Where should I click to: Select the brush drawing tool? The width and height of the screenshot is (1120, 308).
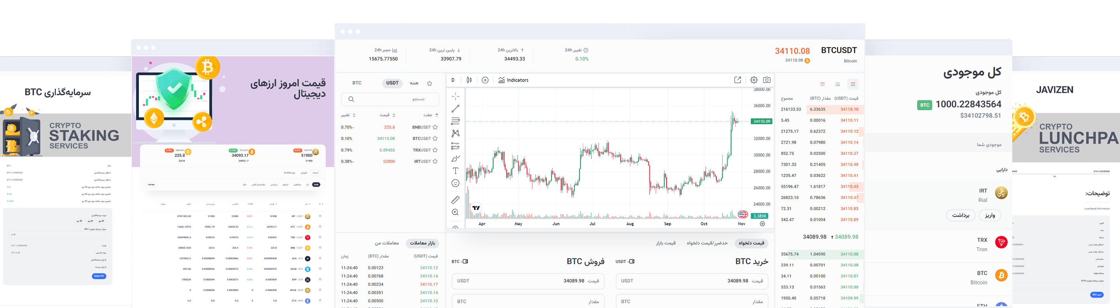[x=455, y=158]
